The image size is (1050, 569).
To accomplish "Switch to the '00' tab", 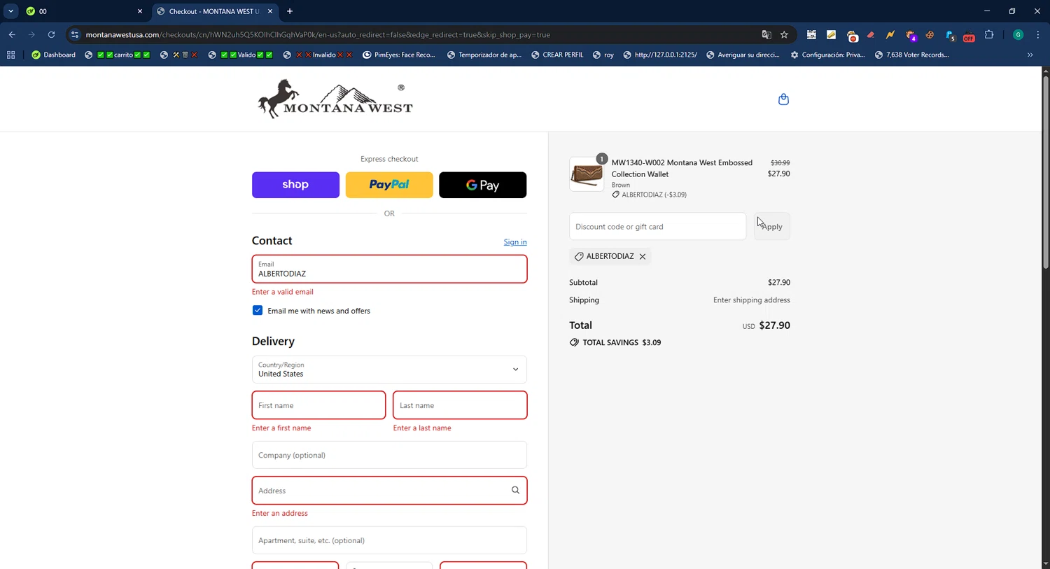I will point(83,11).
